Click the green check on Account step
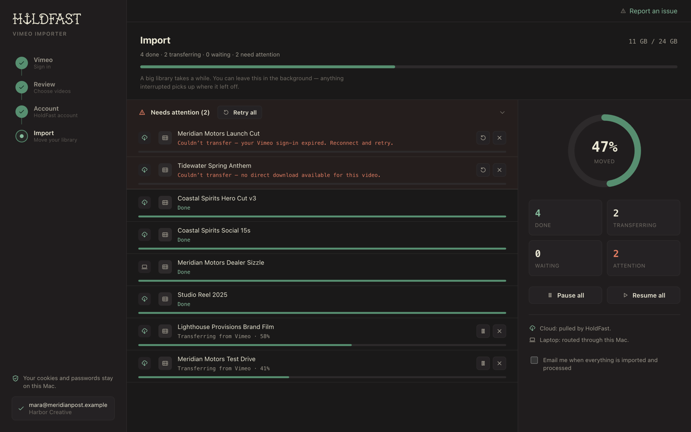The height and width of the screenshot is (432, 691). pos(22,112)
